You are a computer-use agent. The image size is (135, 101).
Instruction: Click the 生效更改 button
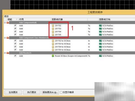point(13,92)
